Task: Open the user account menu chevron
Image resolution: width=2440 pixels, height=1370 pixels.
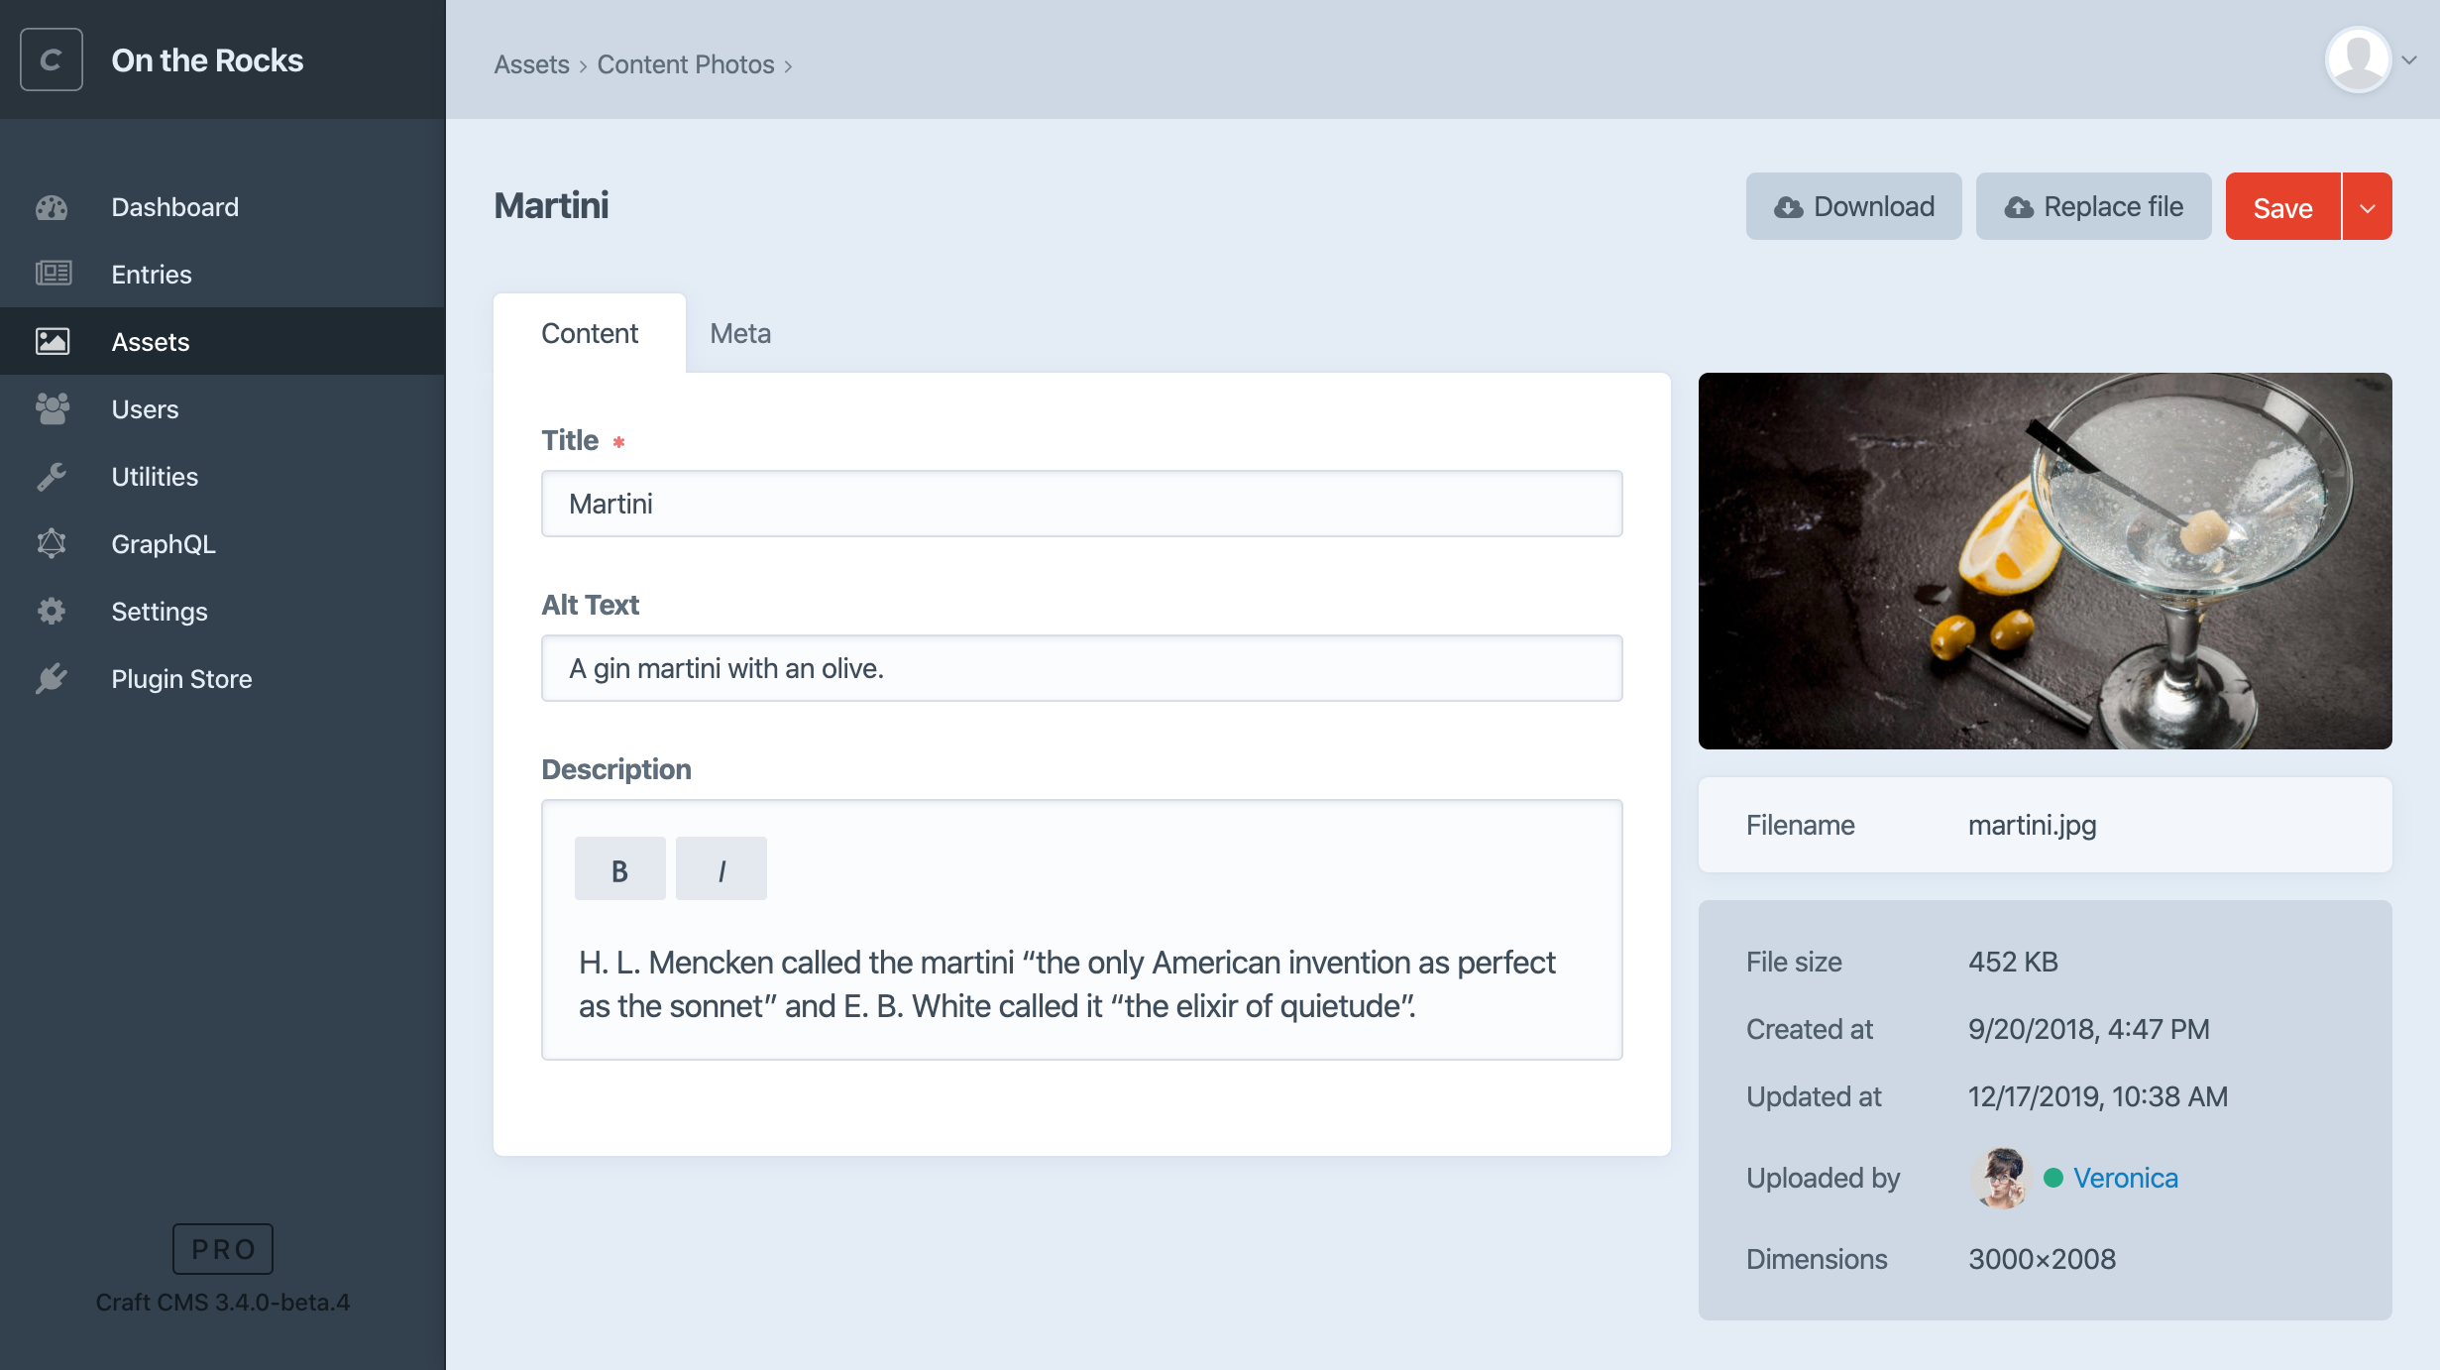Action: coord(2409,60)
